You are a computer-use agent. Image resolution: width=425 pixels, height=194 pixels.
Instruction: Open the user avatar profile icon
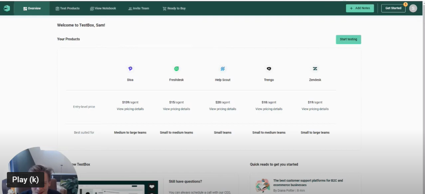[x=413, y=8]
